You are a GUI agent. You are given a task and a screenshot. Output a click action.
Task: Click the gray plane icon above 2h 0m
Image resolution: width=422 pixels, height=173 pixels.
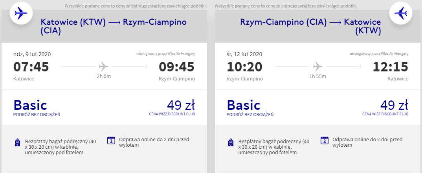104,66
